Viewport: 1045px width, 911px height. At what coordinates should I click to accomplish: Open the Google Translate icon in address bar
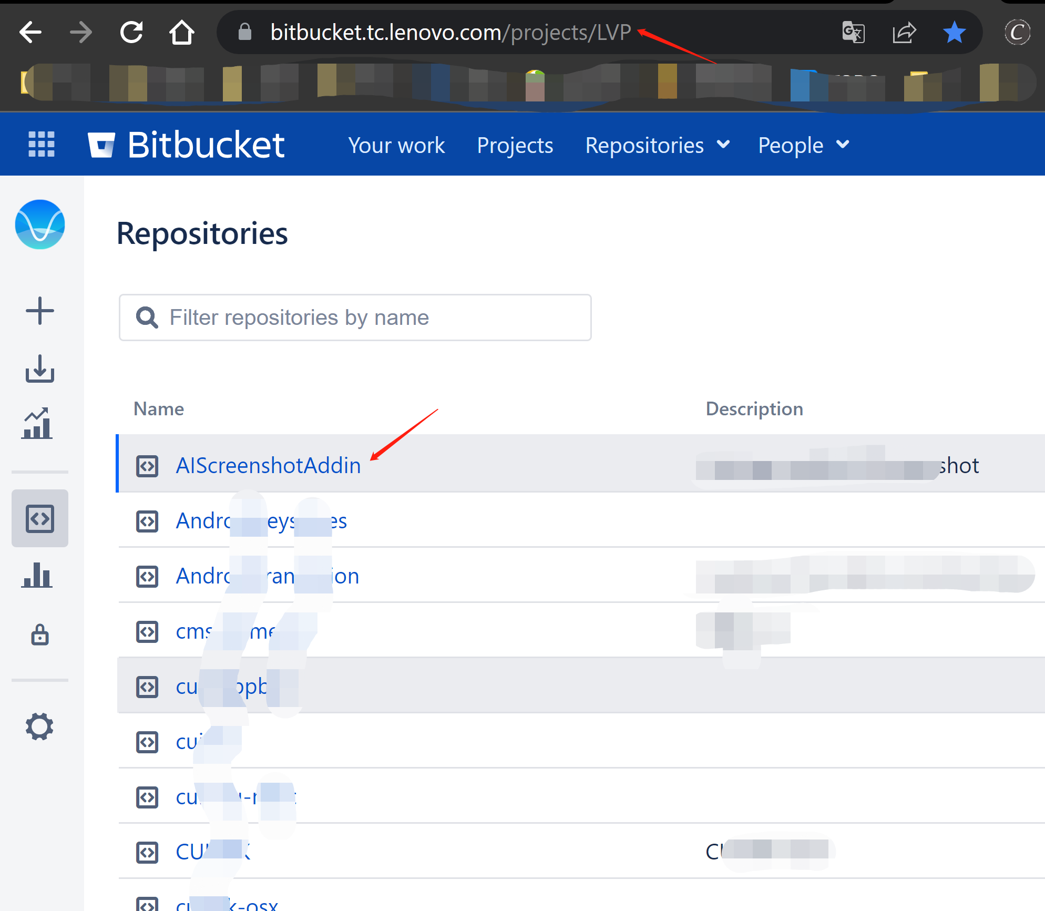pyautogui.click(x=853, y=33)
